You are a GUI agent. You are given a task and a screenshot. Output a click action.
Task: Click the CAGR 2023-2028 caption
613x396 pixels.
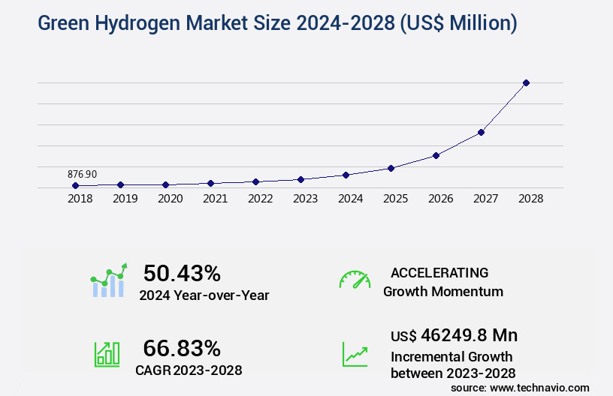189,370
